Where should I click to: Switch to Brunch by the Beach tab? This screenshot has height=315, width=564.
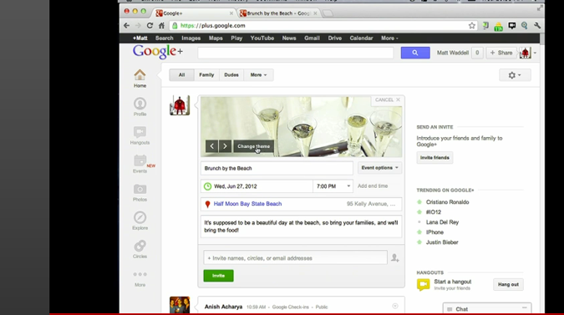[x=279, y=13]
